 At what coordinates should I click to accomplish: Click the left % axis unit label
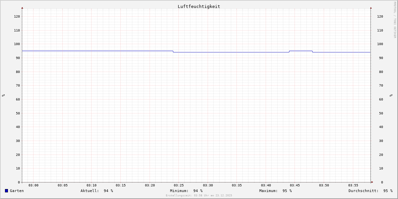tap(3, 95)
